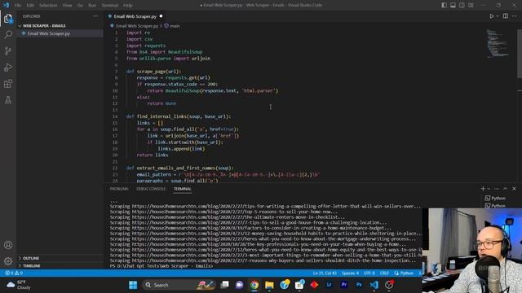Open the View menu

[x=67, y=6]
